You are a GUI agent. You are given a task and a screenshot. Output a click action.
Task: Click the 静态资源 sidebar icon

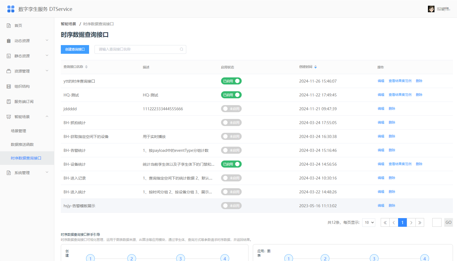pyautogui.click(x=9, y=56)
